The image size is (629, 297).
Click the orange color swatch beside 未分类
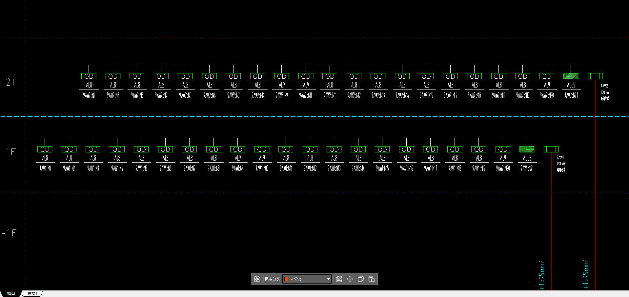coord(286,279)
